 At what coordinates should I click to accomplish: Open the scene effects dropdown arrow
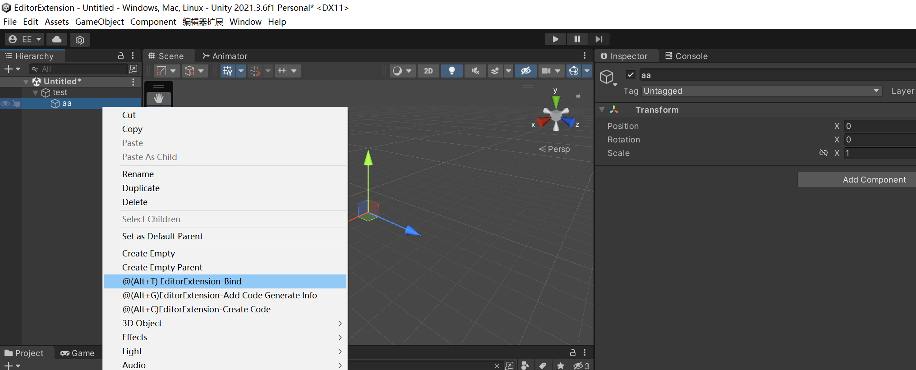508,71
